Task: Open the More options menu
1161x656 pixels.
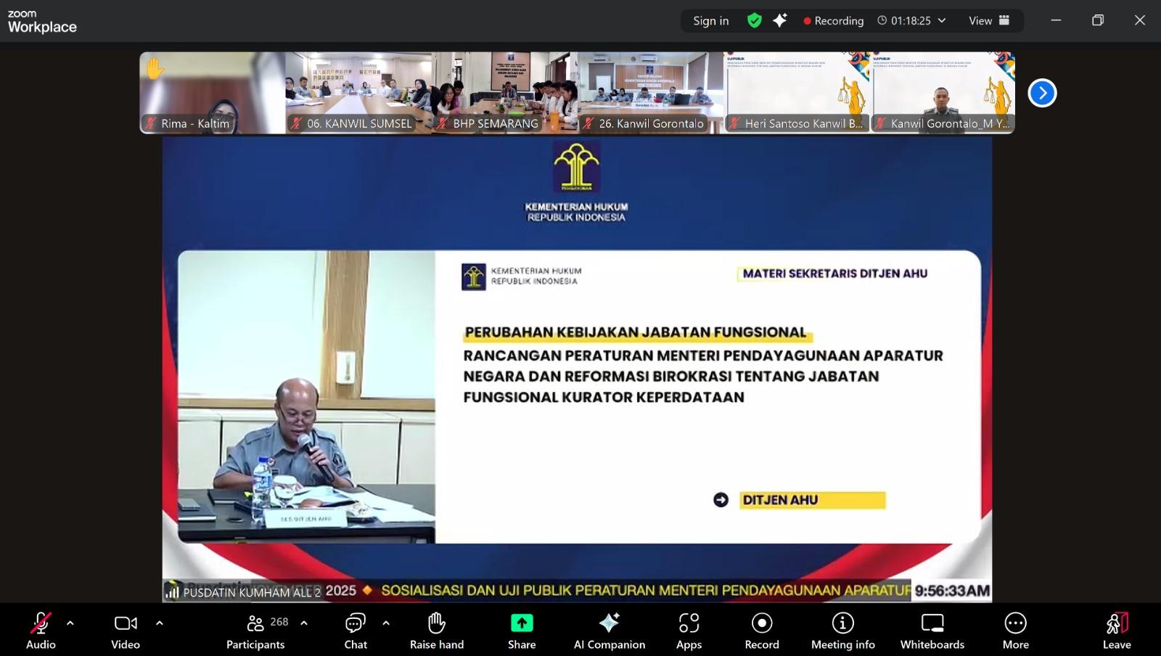Action: pos(1015,630)
